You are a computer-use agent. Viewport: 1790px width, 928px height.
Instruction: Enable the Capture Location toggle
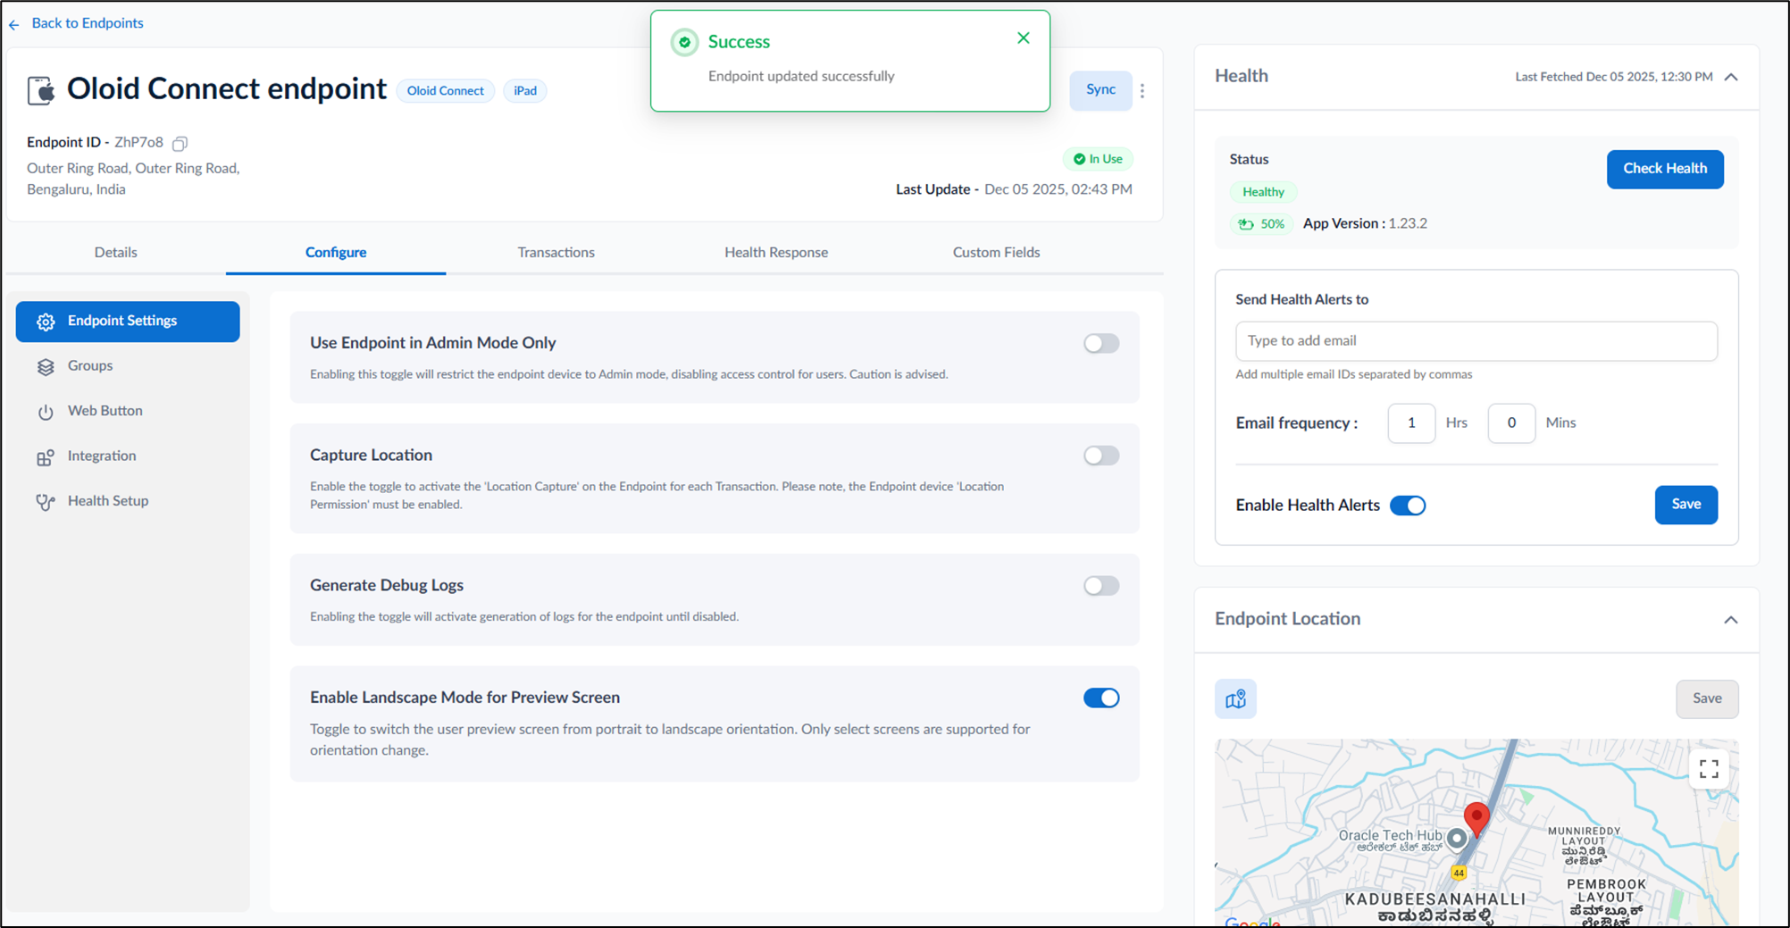click(x=1101, y=456)
